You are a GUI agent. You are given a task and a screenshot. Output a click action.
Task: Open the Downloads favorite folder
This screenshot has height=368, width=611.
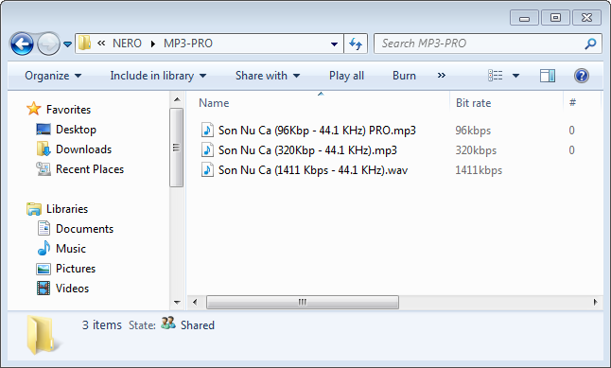pyautogui.click(x=83, y=149)
